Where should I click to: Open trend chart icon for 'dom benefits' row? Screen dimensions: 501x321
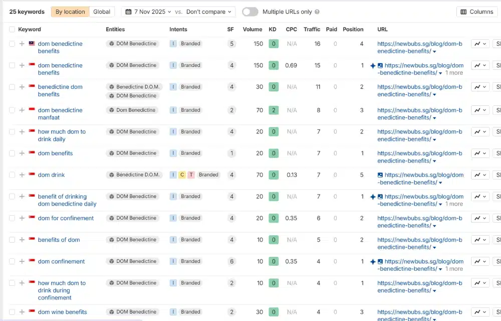480,153
